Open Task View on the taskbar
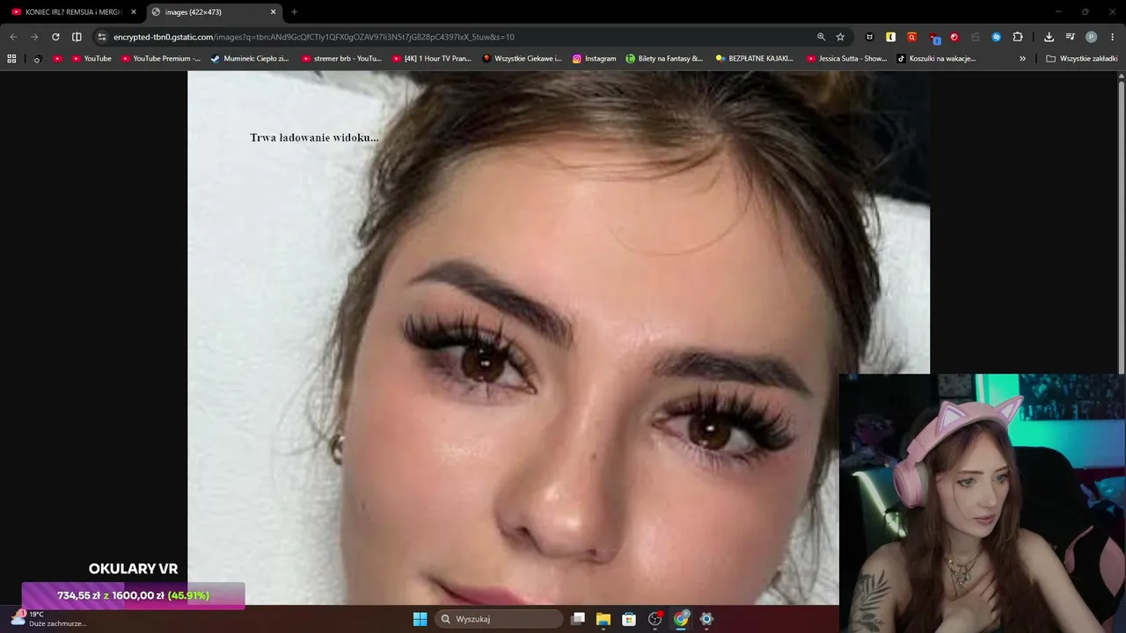This screenshot has height=633, width=1126. pos(578,619)
